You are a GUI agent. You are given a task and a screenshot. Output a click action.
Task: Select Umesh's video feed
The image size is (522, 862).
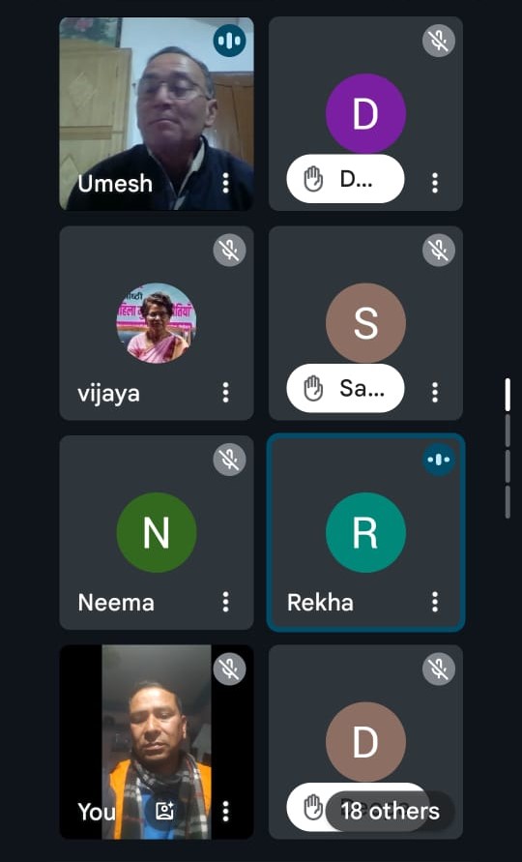click(x=157, y=114)
